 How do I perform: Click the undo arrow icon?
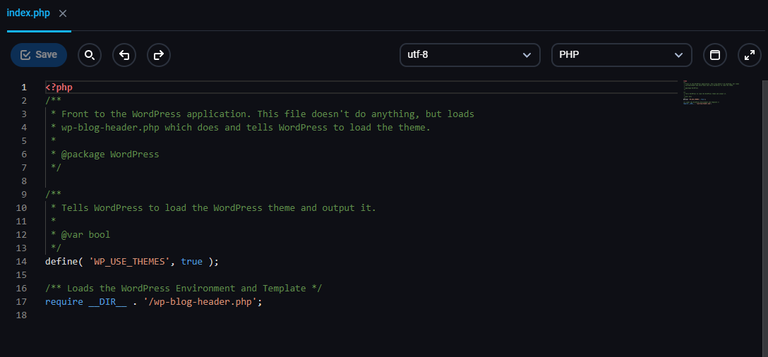[x=124, y=55]
